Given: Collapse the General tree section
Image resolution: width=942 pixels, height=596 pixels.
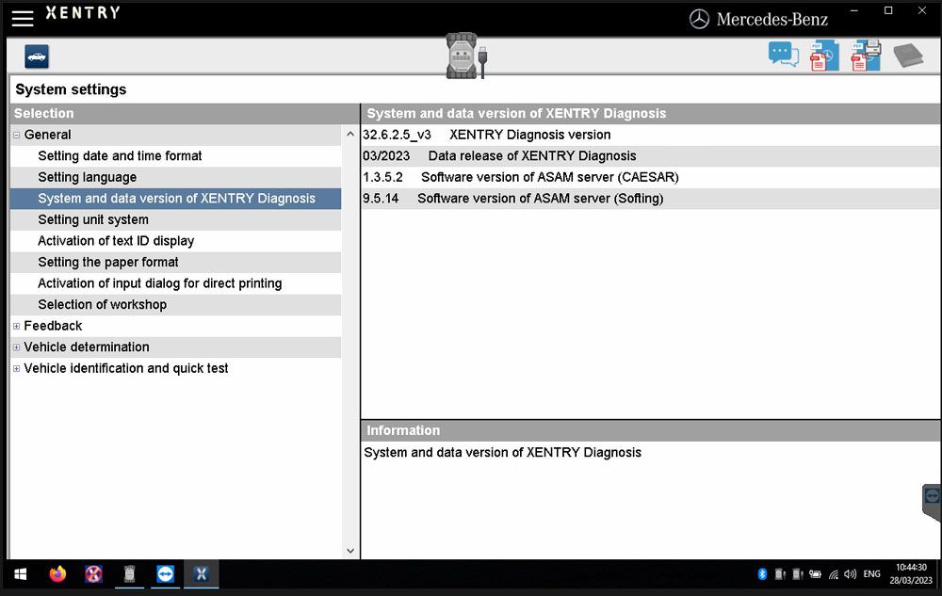Looking at the screenshot, I should click(17, 136).
